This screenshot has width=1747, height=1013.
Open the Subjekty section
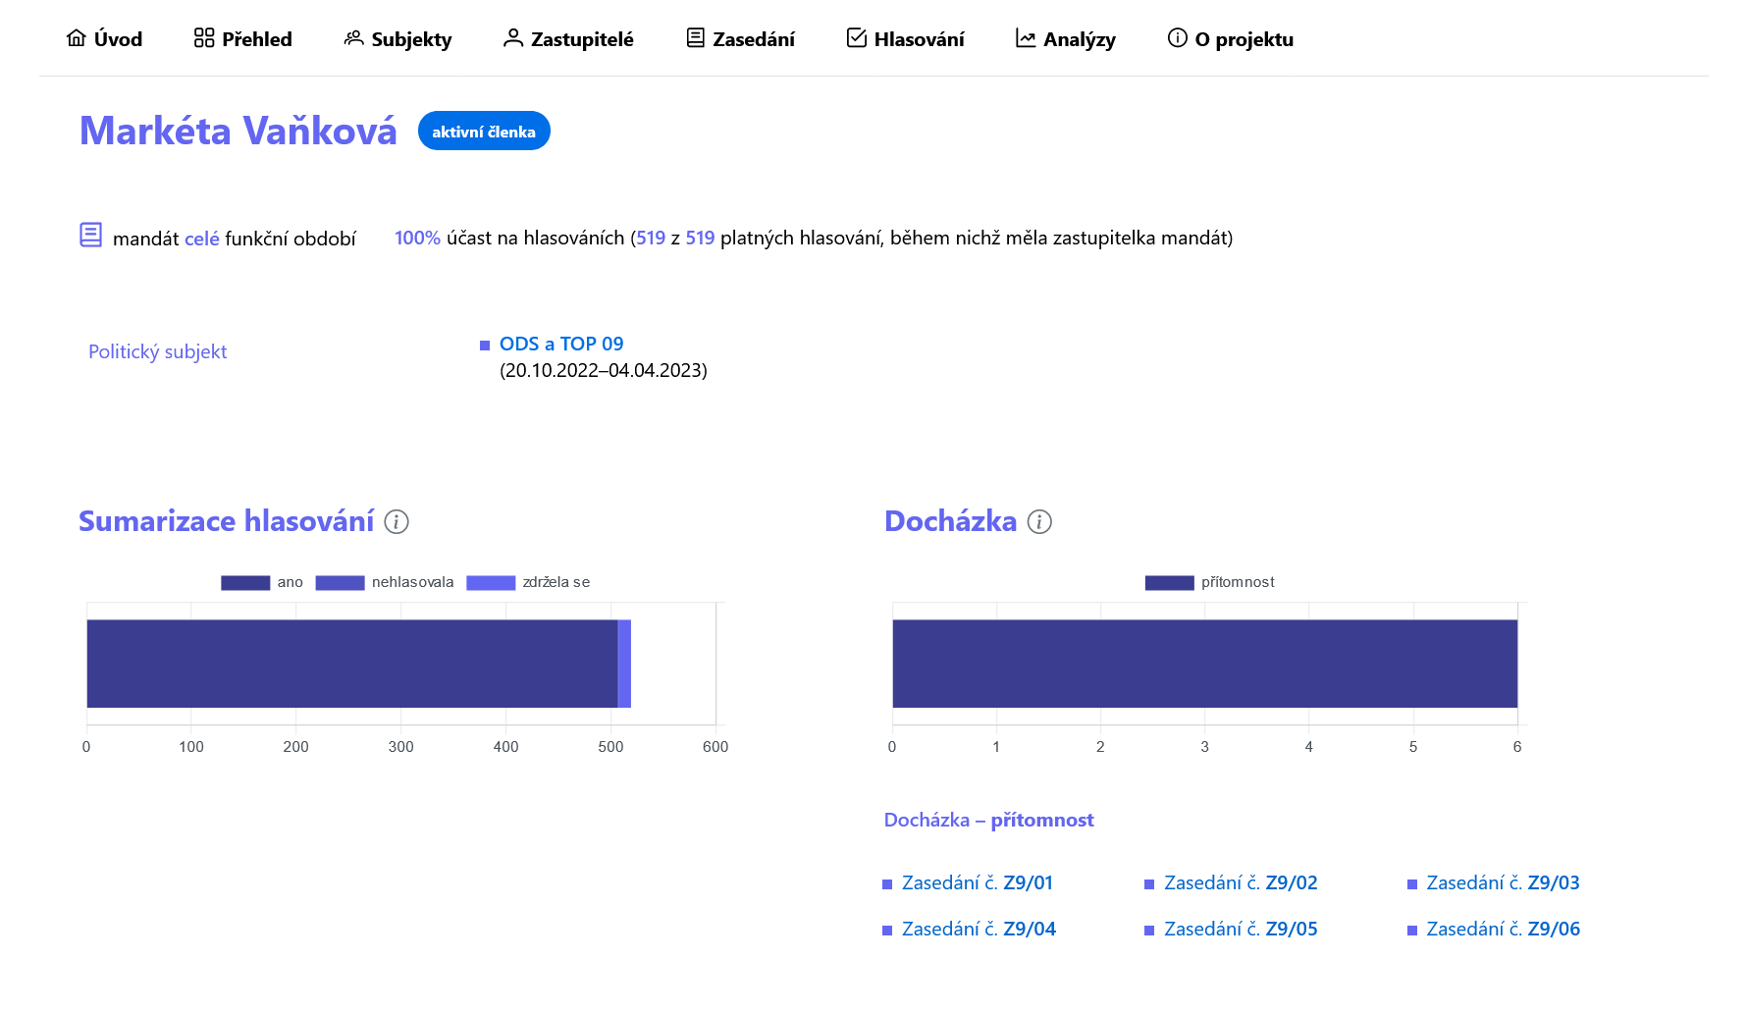click(x=397, y=39)
